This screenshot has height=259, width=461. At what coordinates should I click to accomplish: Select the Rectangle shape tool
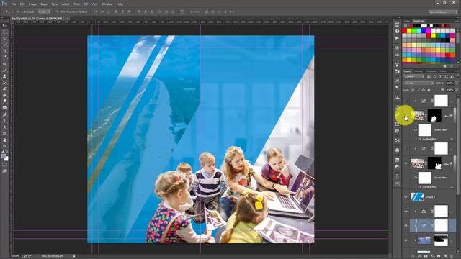5,133
